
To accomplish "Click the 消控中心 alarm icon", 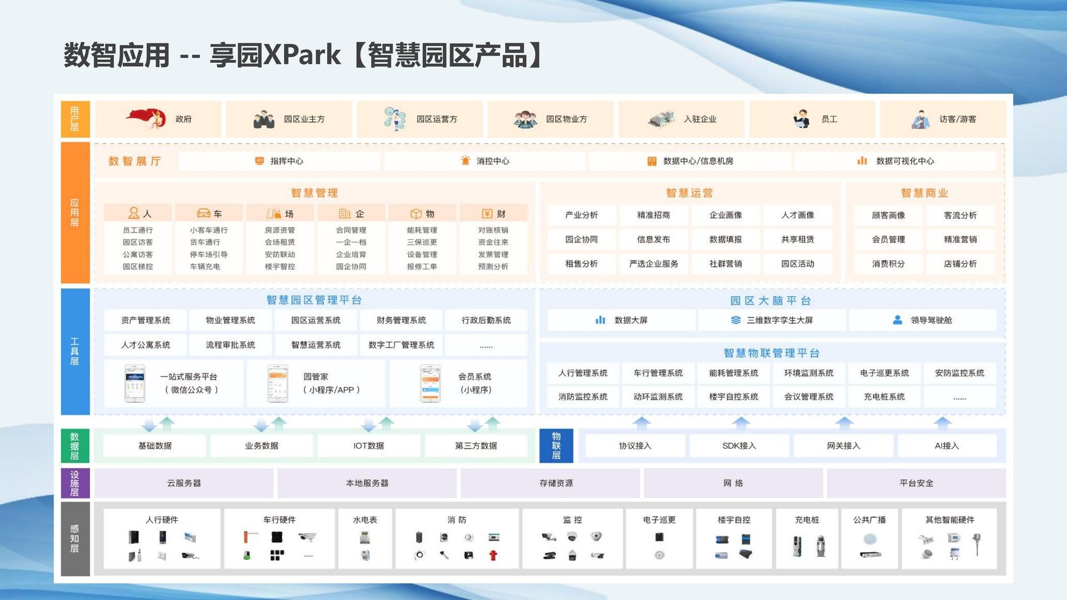I will 465,161.
